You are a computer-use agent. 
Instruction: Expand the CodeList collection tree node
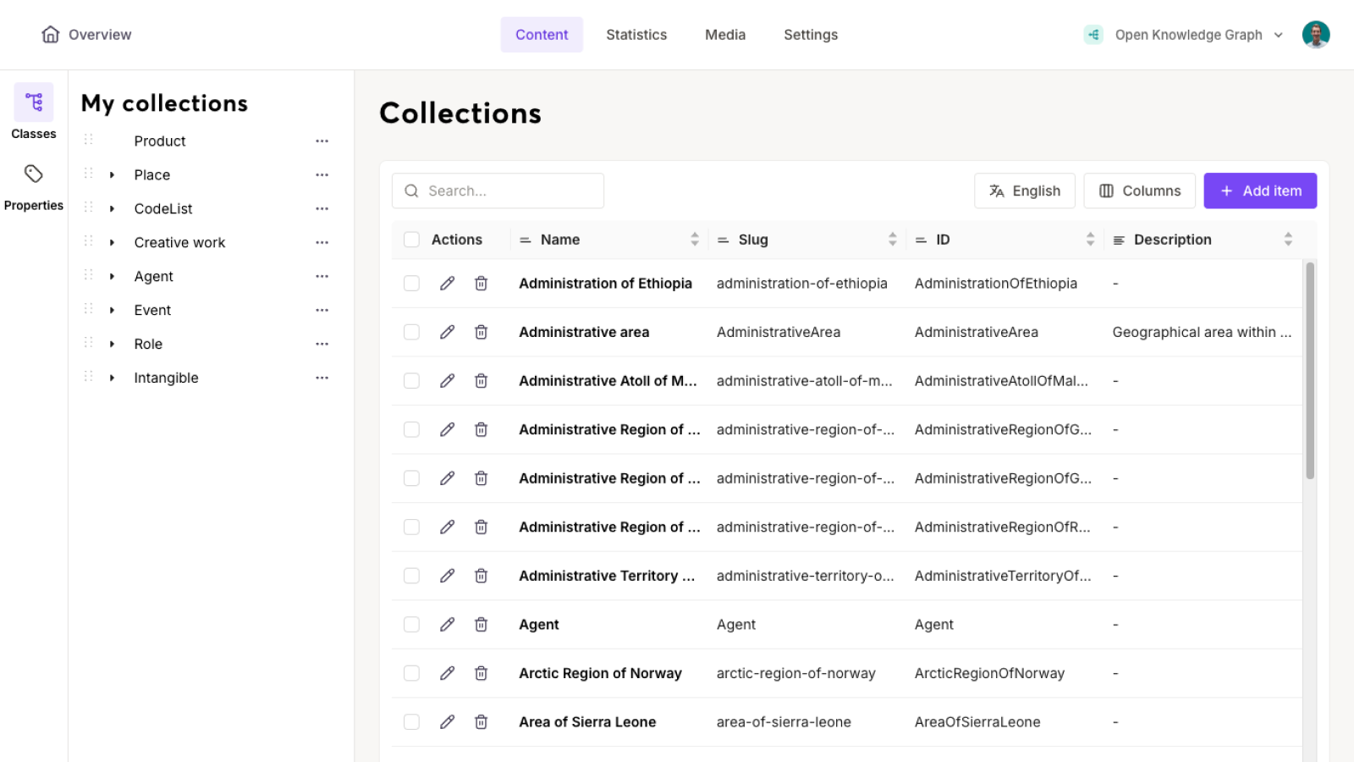pyautogui.click(x=112, y=209)
